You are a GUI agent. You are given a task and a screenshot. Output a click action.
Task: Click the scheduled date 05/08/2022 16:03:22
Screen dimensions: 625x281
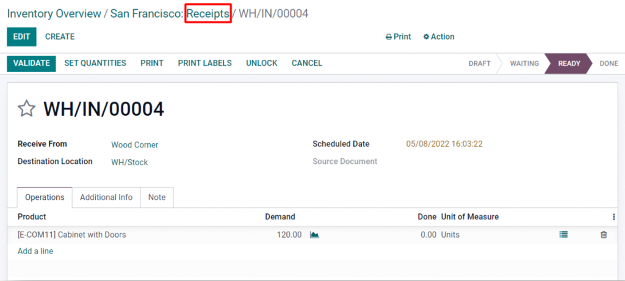pos(444,144)
